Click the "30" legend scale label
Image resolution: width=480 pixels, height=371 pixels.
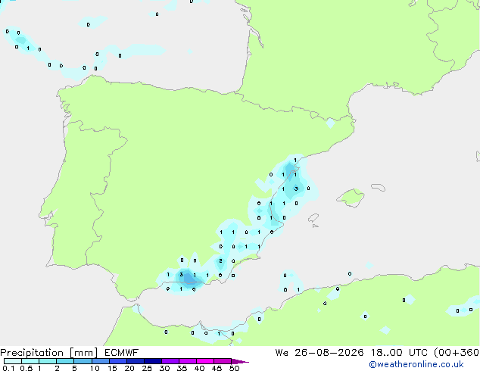[x=164, y=368]
